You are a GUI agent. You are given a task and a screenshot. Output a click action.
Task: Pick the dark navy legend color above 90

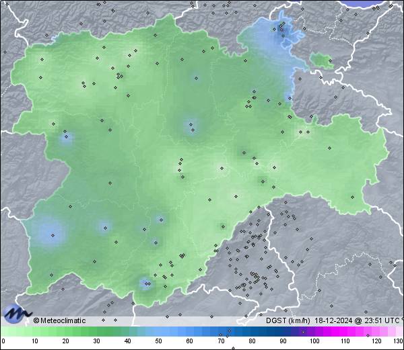pos(283,331)
